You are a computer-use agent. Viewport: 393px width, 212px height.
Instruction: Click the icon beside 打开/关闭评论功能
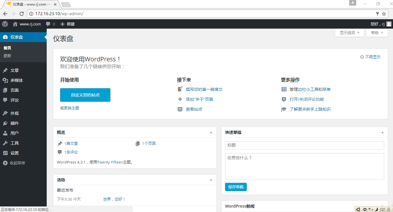tap(284, 99)
